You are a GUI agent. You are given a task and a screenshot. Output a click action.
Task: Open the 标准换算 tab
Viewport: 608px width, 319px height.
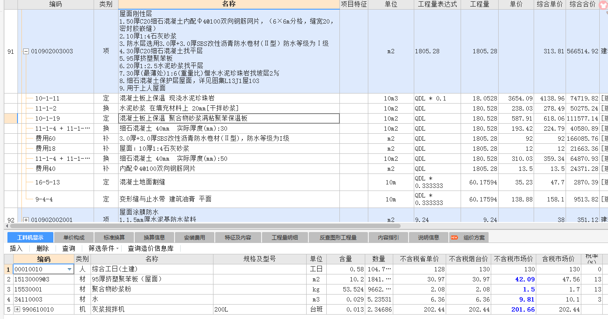click(x=114, y=238)
